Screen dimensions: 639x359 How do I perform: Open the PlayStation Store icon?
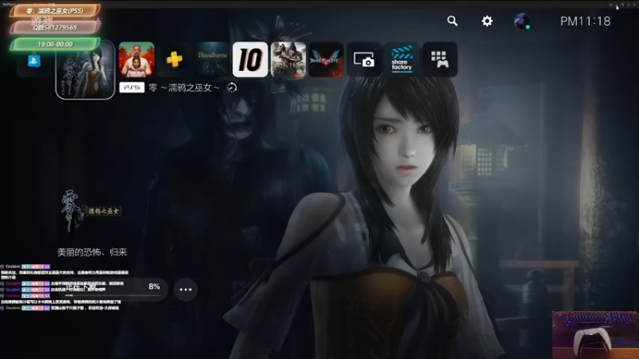(x=34, y=61)
